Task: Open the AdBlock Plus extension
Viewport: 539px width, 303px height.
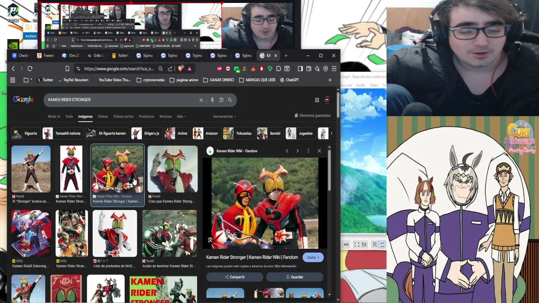Action: coord(219,69)
